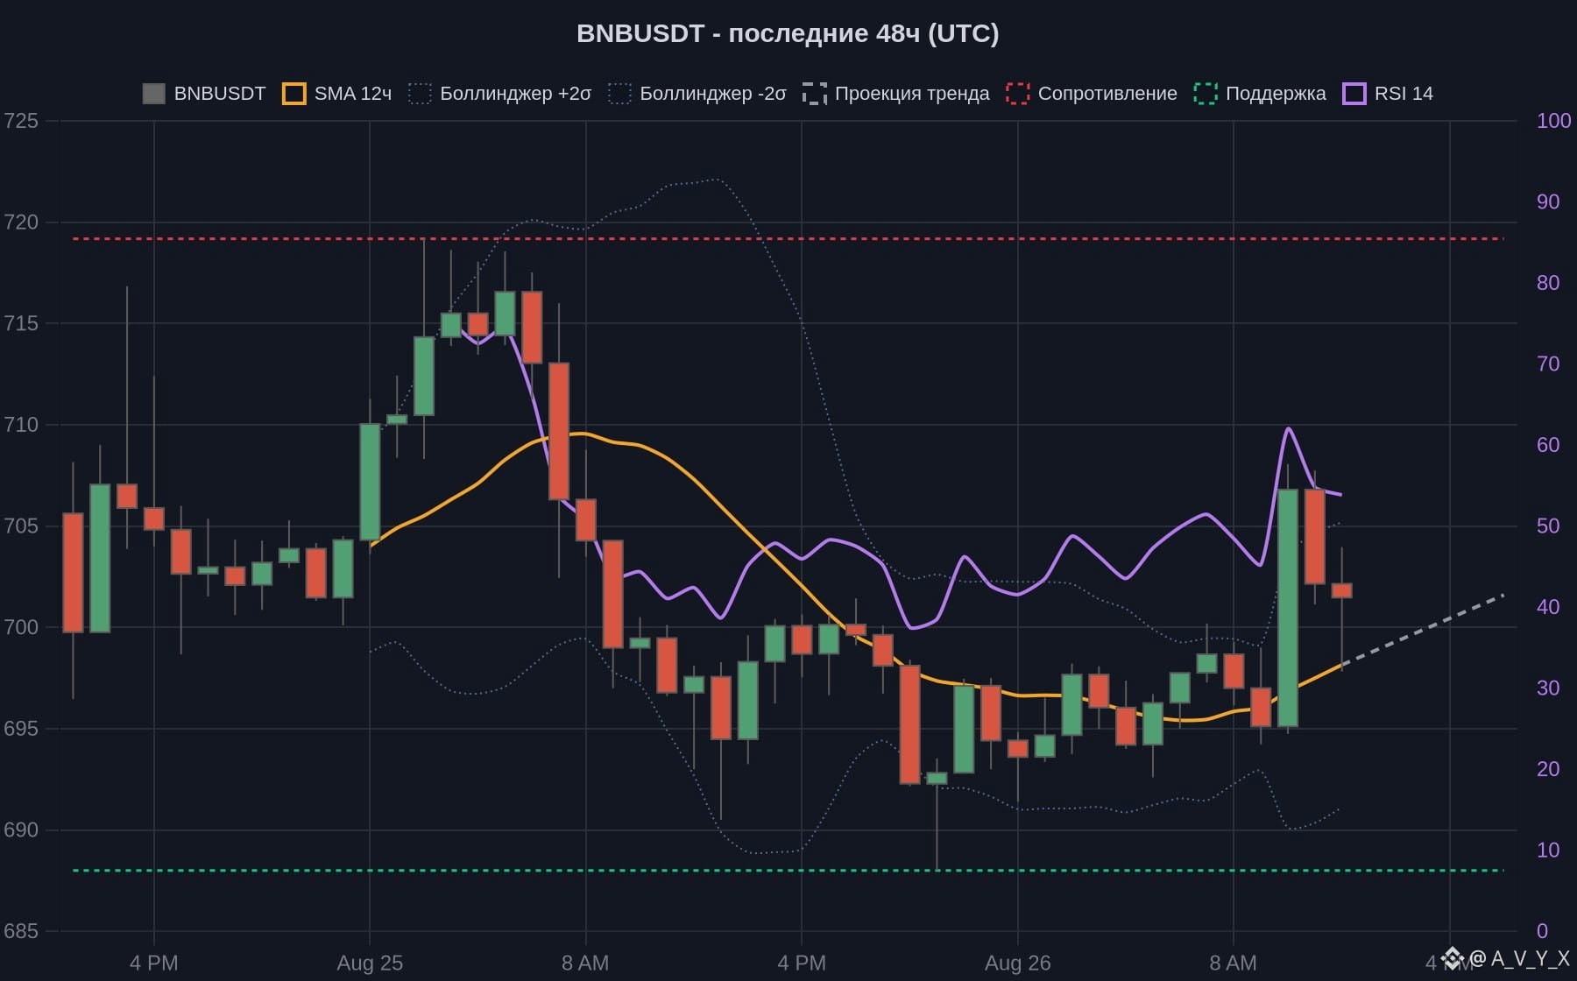Screen dimensions: 1577x981
Task: Click the gray dashed trend projection line
Action: coord(1423,630)
